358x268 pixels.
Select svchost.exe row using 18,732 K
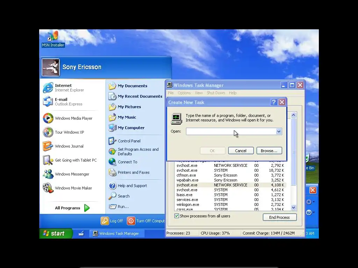(230, 170)
